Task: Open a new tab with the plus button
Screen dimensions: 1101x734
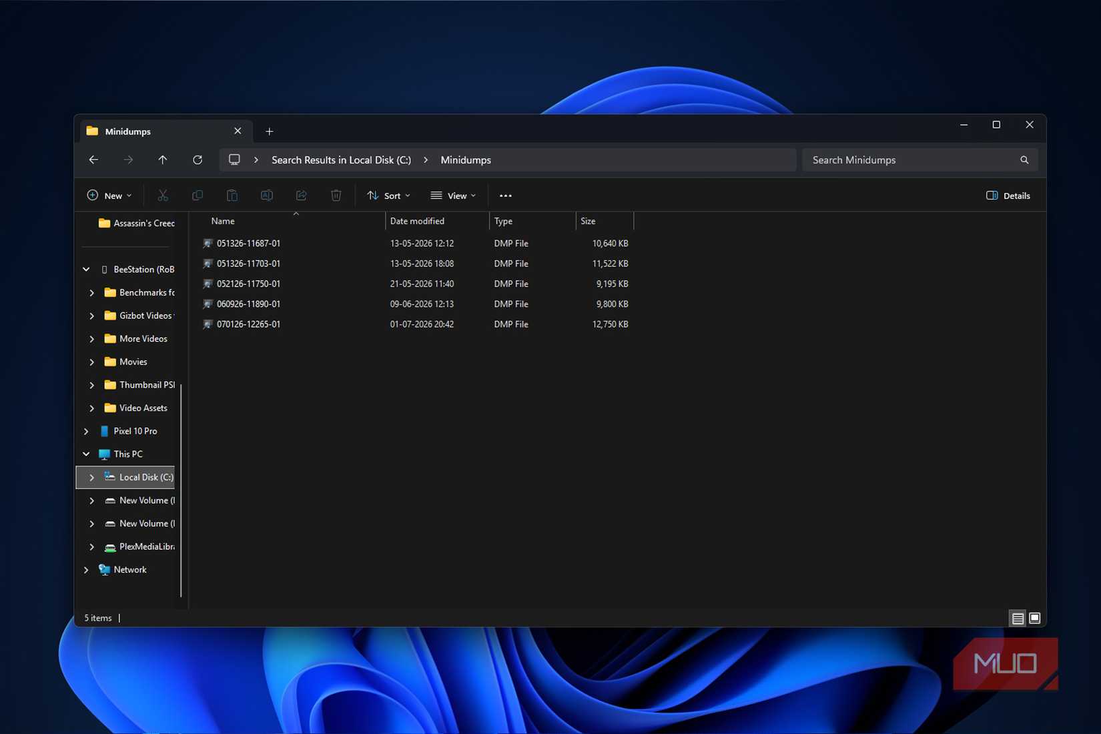Action: coord(270,131)
